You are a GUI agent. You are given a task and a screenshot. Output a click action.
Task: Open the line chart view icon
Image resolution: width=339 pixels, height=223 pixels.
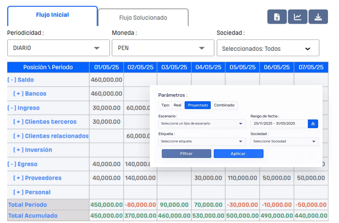pyautogui.click(x=297, y=17)
